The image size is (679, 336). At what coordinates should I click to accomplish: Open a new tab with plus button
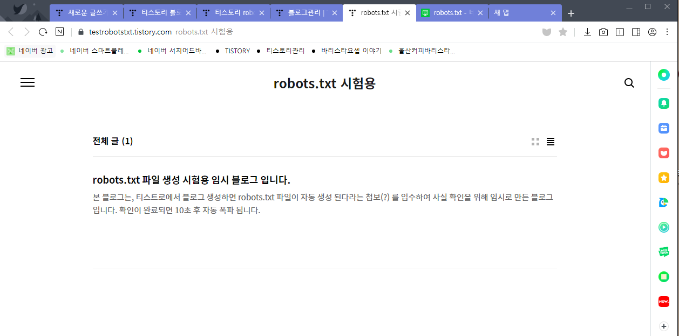click(x=571, y=13)
